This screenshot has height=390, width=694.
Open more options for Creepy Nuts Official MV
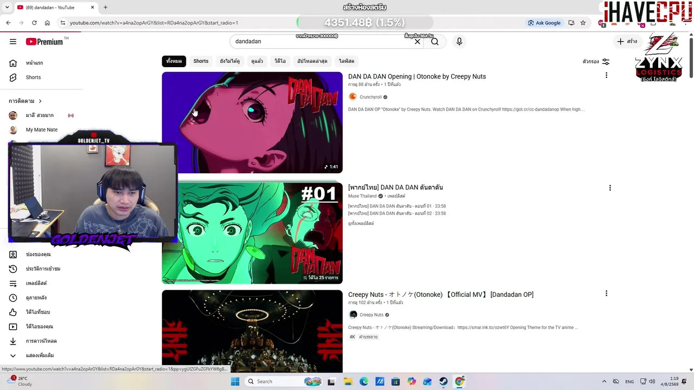point(606,294)
